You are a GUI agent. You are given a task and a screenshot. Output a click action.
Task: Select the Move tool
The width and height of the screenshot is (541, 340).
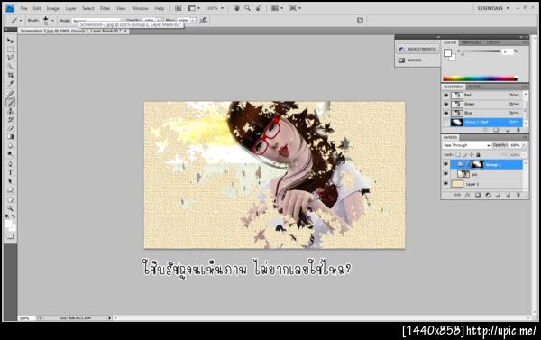[10, 41]
